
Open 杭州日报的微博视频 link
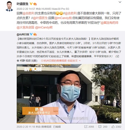[54, 61]
